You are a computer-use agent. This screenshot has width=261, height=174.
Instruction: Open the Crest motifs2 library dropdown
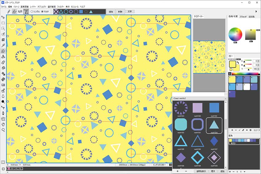[x=200, y=99]
